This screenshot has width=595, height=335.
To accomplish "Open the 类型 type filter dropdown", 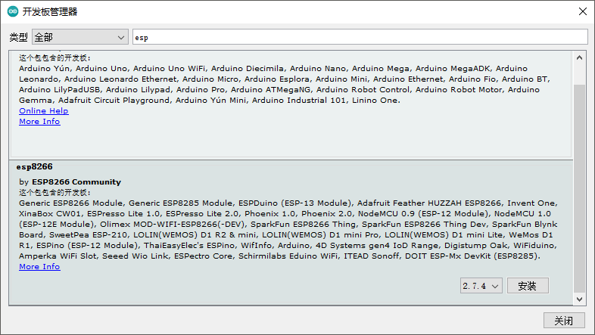I will 80,36.
